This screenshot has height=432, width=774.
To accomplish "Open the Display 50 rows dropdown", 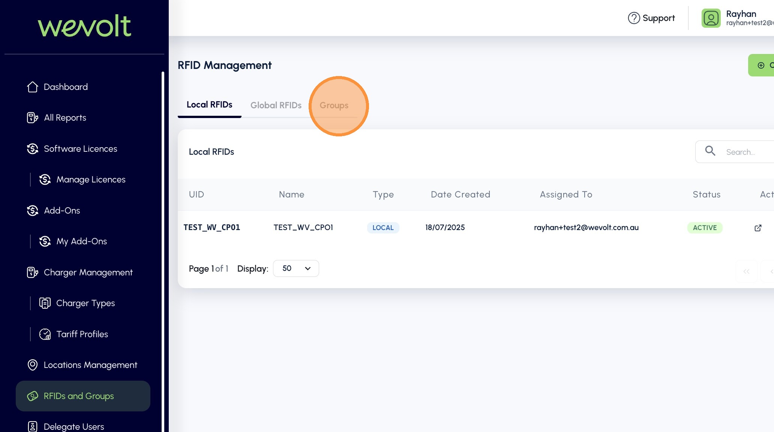I will (296, 268).
